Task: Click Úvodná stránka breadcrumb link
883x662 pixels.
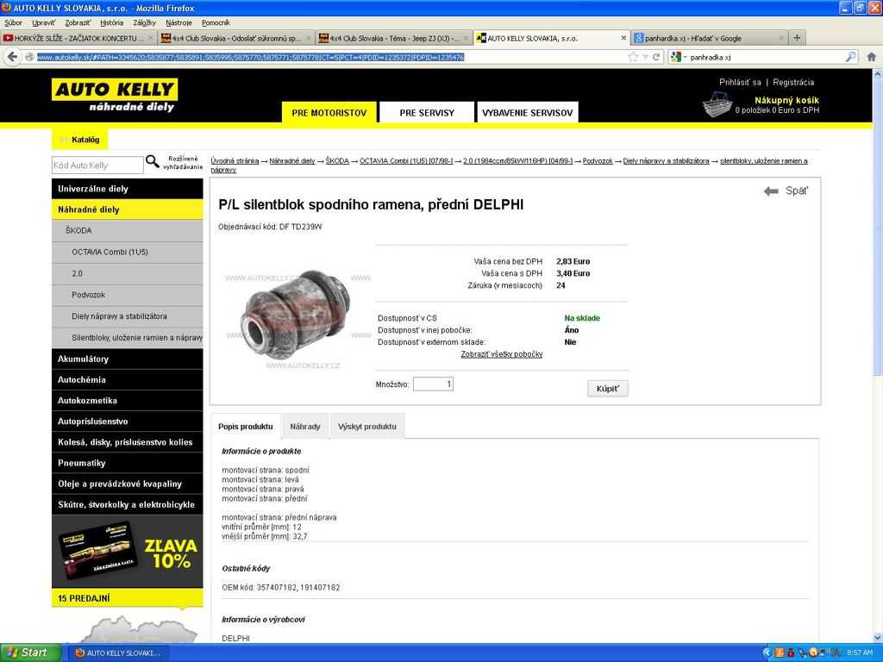Action: pos(235,161)
